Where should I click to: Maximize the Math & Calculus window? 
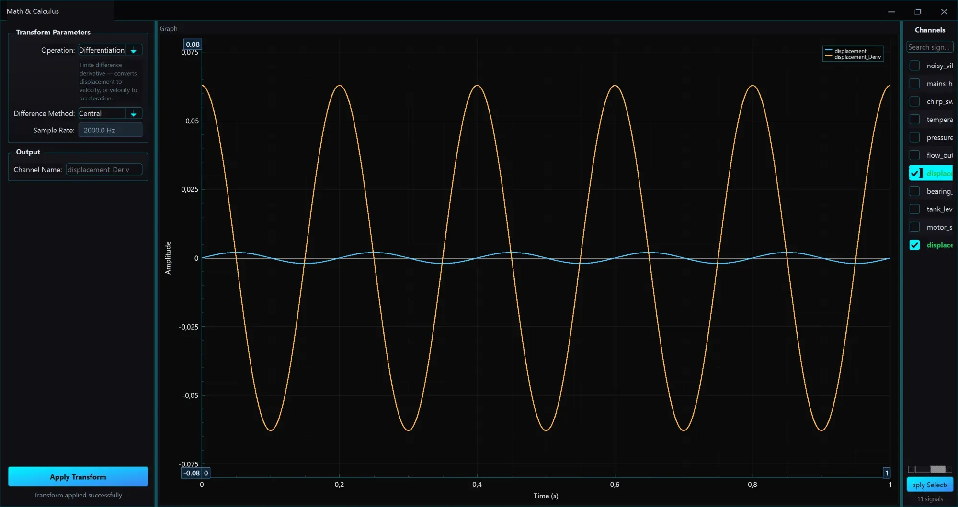click(x=918, y=11)
